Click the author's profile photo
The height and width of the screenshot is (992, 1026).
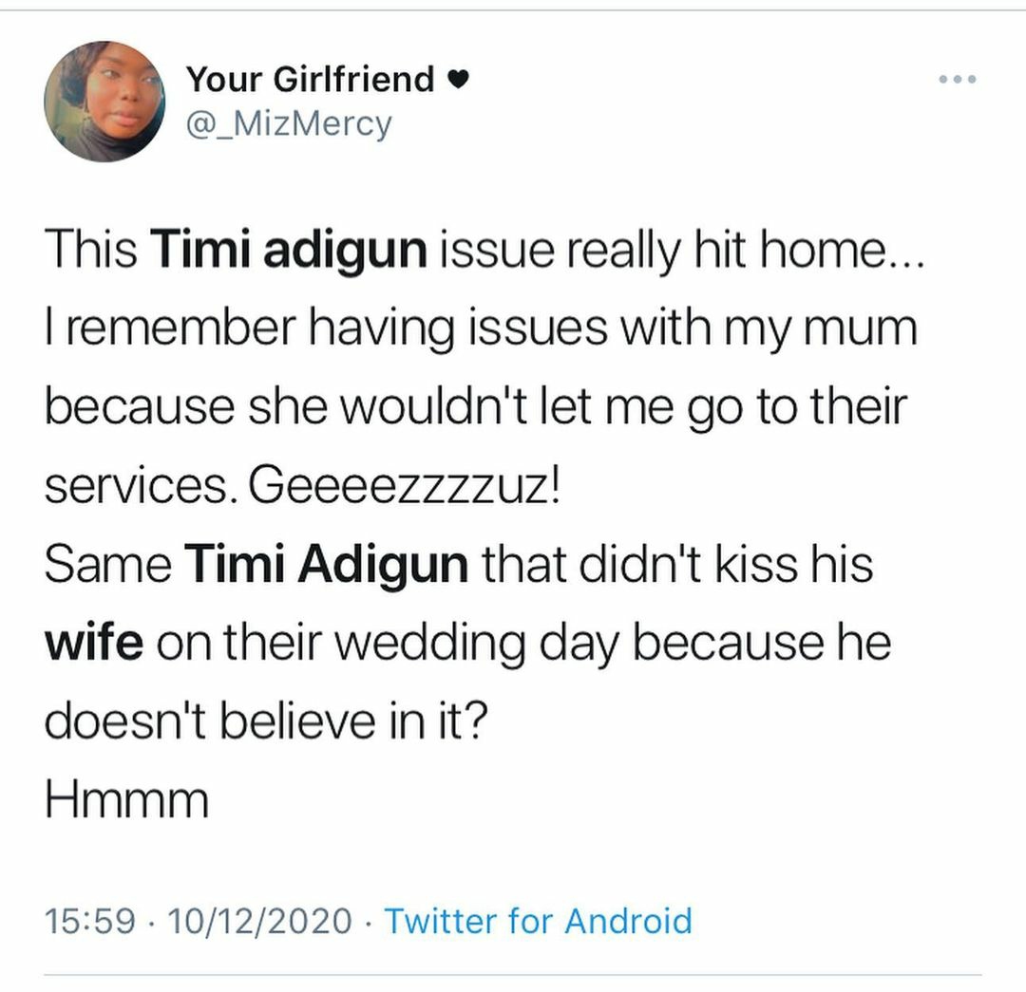(x=104, y=102)
